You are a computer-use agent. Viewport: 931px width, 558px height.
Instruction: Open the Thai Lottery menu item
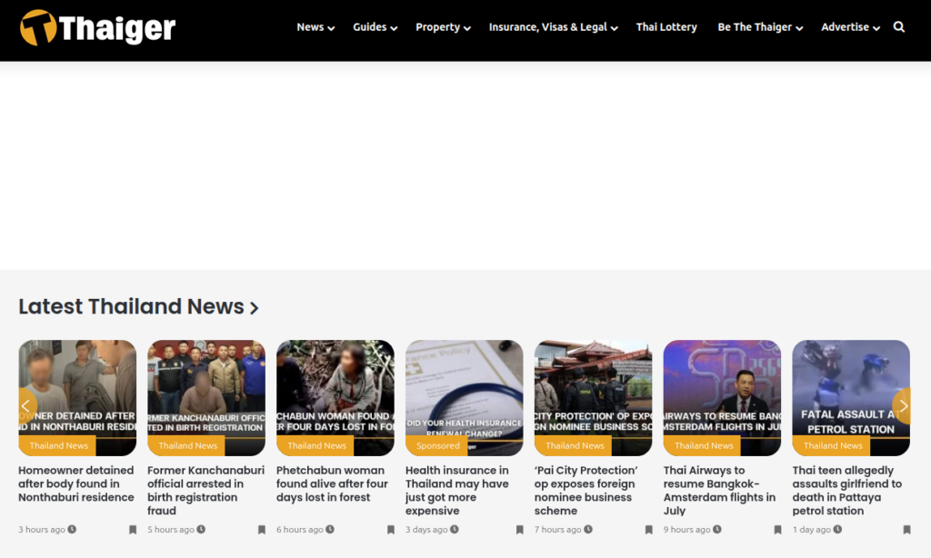tap(666, 27)
